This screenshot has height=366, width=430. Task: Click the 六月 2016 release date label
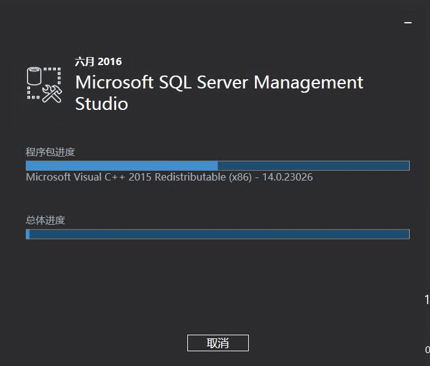tap(98, 61)
